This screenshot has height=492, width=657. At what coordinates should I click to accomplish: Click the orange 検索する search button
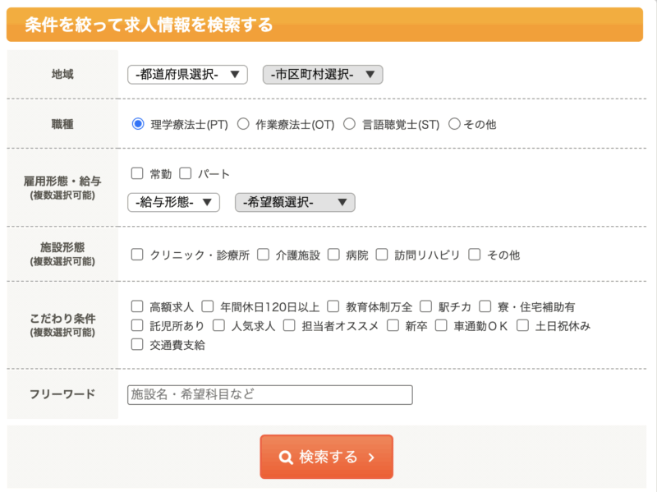tap(327, 457)
